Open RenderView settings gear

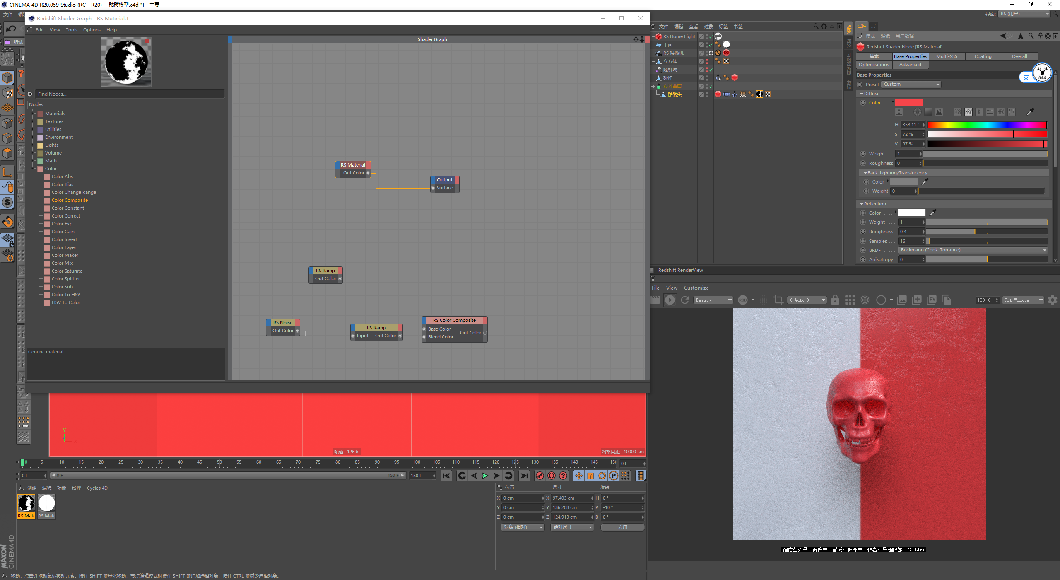point(1052,300)
